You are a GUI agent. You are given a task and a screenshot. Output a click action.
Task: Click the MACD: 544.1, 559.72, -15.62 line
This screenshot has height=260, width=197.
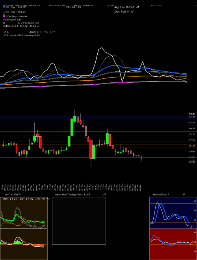(21, 26)
